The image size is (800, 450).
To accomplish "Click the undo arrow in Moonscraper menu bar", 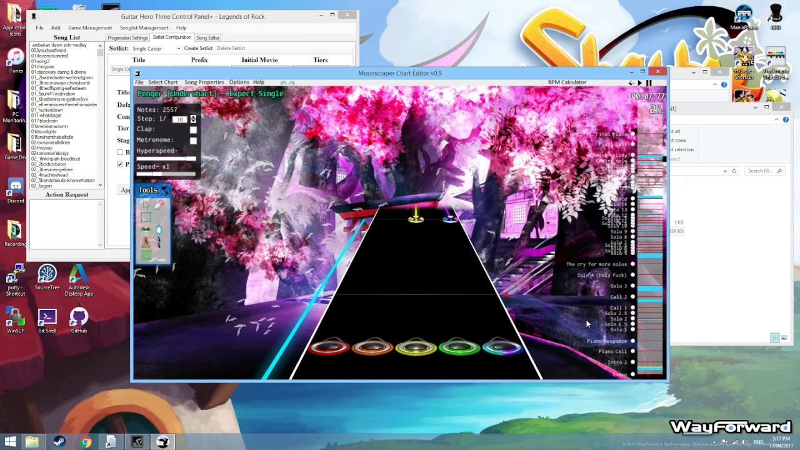I will [283, 82].
